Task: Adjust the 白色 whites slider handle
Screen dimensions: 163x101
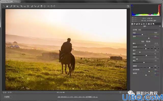Action: coord(137,59)
